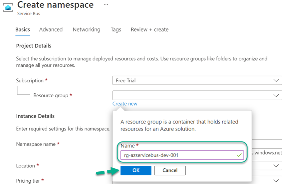283x184 pixels.
Task: Select the Namespace name label
Action: coord(36,144)
